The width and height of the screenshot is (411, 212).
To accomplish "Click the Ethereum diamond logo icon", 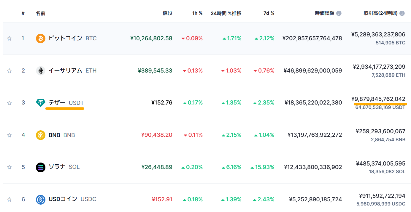I will pyautogui.click(x=41, y=71).
